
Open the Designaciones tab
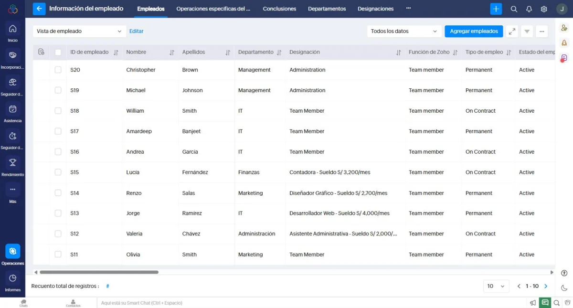click(376, 9)
